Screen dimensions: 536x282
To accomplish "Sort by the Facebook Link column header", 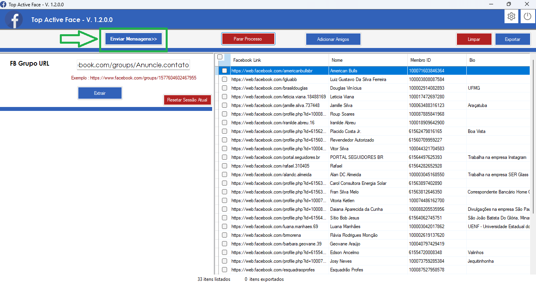I will [279, 60].
